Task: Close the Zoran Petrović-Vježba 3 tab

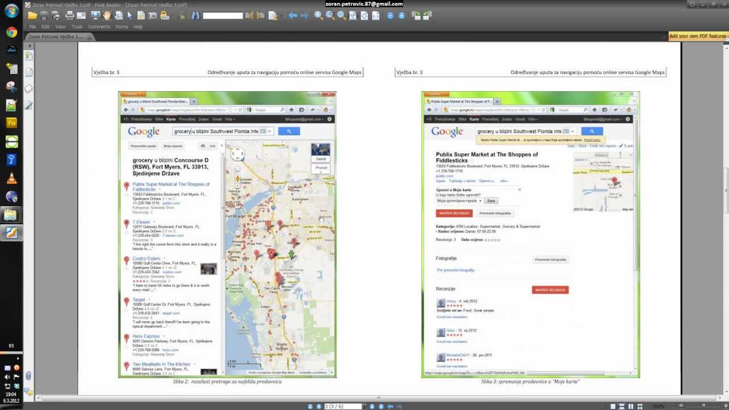Action: pos(89,37)
